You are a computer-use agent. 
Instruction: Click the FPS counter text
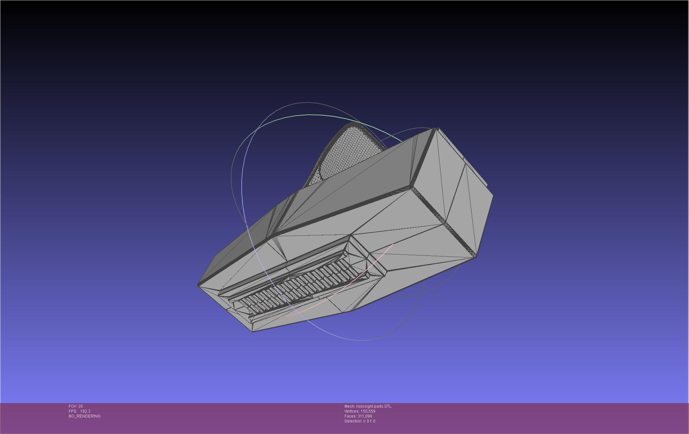(79, 411)
